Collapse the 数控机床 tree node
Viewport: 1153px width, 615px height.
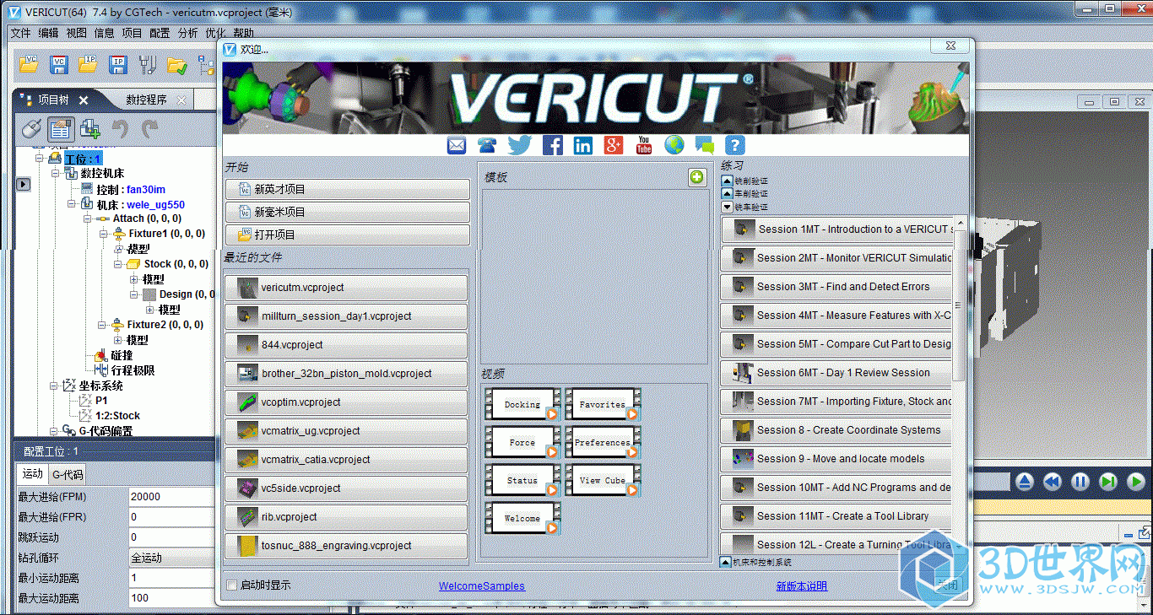56,173
